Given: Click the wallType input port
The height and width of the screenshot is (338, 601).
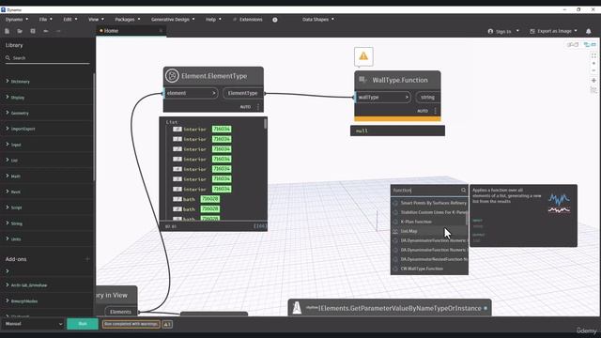Looking at the screenshot, I should click(x=382, y=97).
